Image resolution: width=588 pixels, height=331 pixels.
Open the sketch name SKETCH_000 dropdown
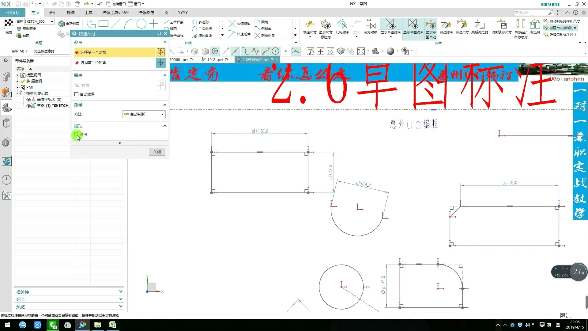pyautogui.click(x=52, y=21)
